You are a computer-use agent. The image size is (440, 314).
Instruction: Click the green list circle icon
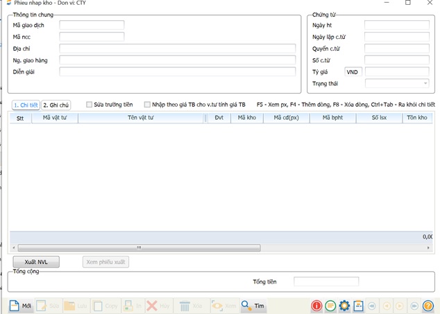[330, 306]
